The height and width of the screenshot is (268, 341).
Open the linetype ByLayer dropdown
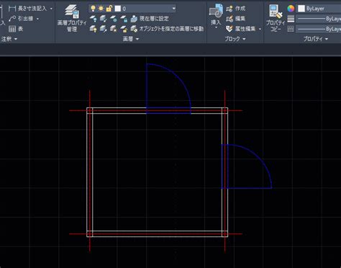(319, 29)
